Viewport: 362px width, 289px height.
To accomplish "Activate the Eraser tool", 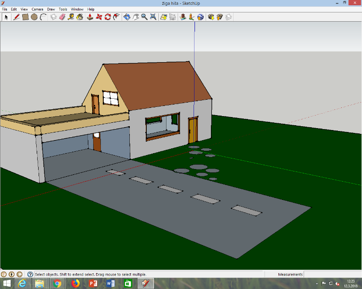I will tap(62, 17).
